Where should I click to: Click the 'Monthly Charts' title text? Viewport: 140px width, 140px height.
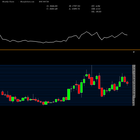(8, 2)
